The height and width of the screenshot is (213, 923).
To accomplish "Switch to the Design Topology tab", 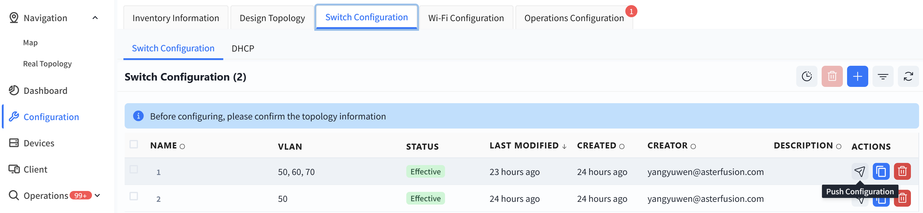I will click(272, 18).
